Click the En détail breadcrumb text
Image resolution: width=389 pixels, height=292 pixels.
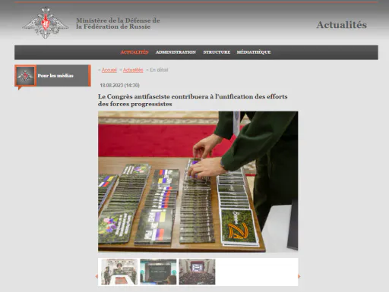click(x=159, y=70)
